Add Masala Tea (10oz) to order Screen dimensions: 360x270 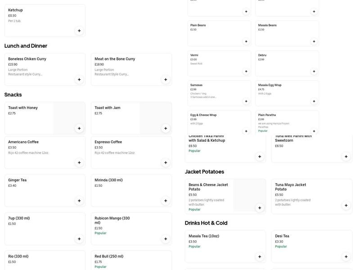[260, 257]
